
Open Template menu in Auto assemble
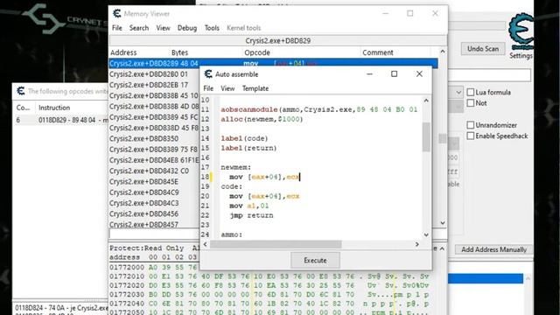click(x=255, y=88)
